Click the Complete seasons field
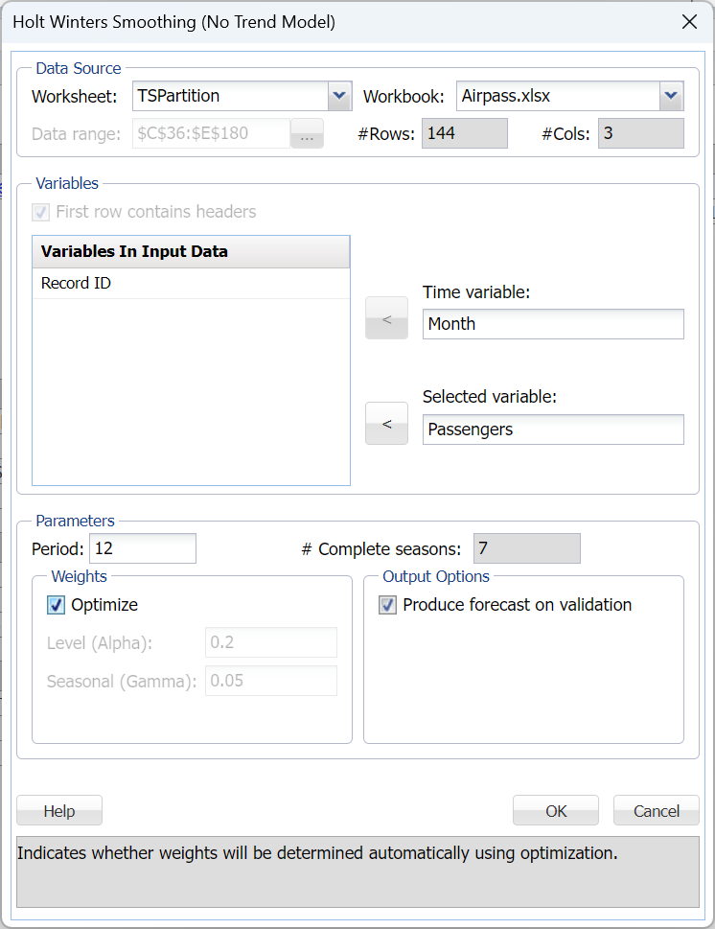This screenshot has height=929, width=715. pyautogui.click(x=526, y=547)
